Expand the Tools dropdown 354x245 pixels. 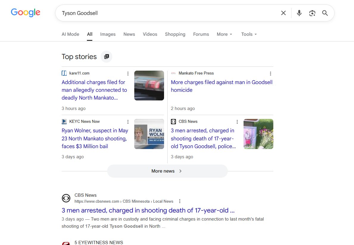click(x=249, y=34)
